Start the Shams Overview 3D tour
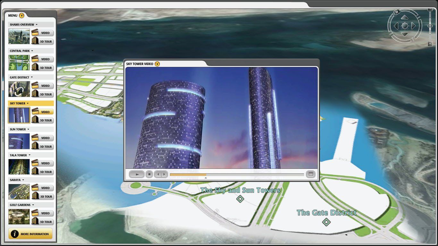This screenshot has width=438, height=246. [x=43, y=41]
